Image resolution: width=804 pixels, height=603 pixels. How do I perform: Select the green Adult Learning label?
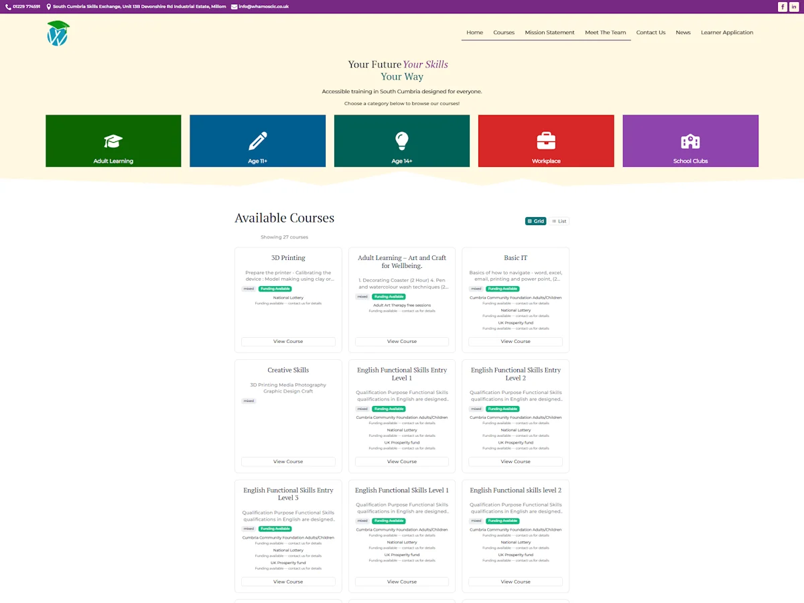coord(113,161)
